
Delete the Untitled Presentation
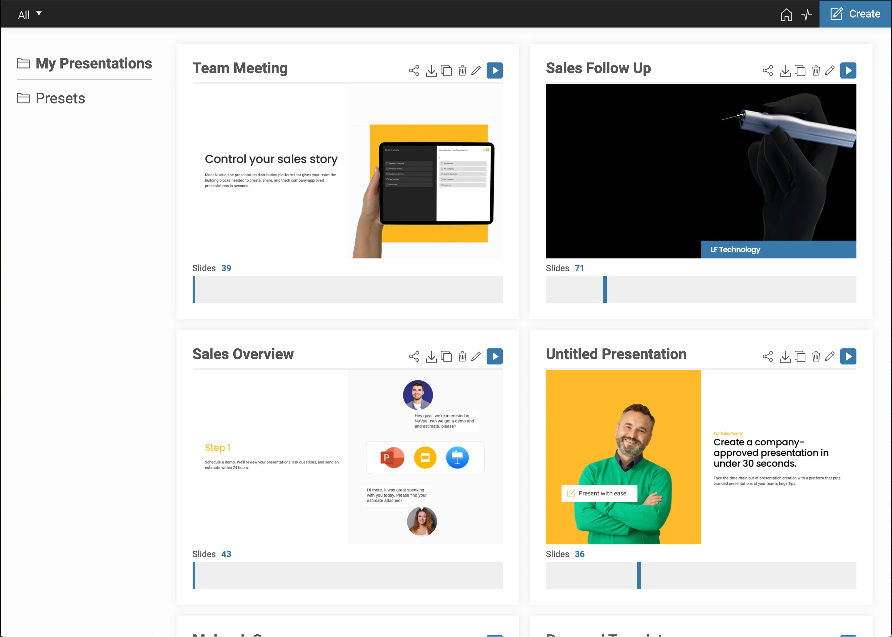coord(816,356)
